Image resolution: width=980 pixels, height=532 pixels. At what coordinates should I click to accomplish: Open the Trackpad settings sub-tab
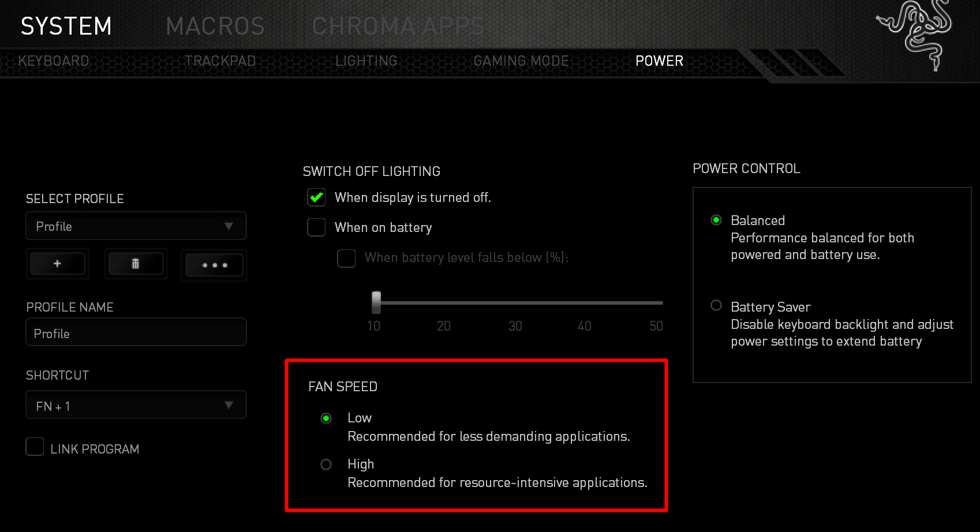220,61
